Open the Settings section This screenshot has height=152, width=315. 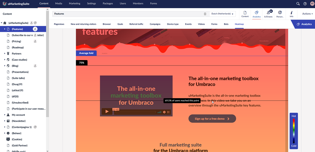click(x=91, y=4)
